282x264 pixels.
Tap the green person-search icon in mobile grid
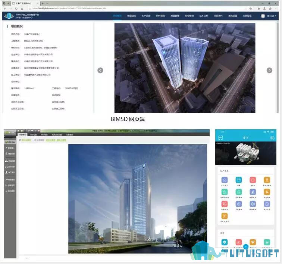[225, 192]
